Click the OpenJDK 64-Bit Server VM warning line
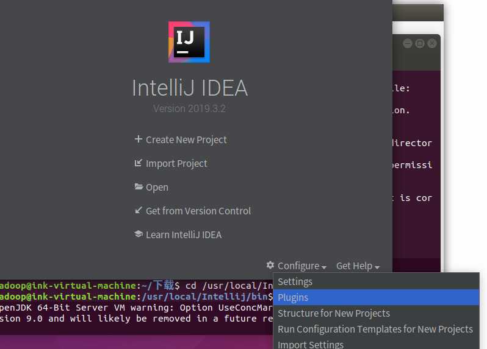This screenshot has width=487, height=349. tap(136, 308)
